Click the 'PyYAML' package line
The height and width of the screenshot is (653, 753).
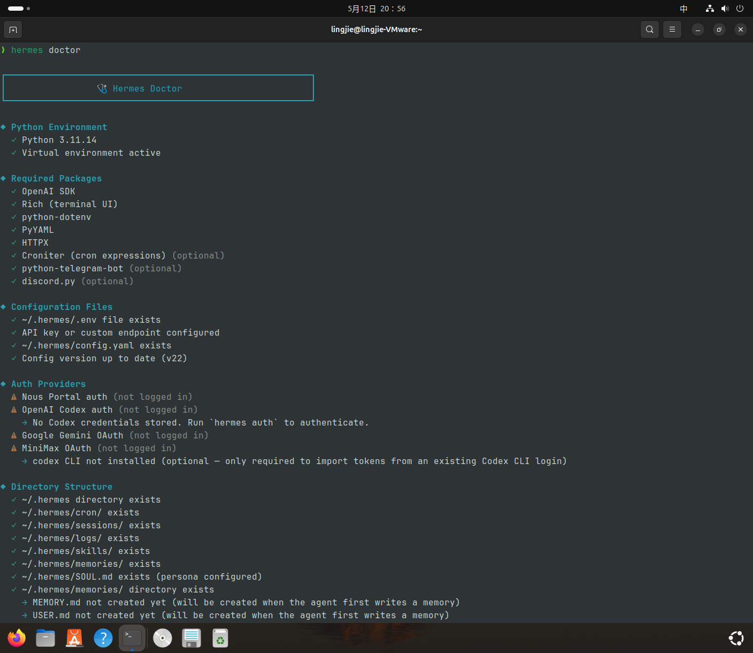[37, 230]
